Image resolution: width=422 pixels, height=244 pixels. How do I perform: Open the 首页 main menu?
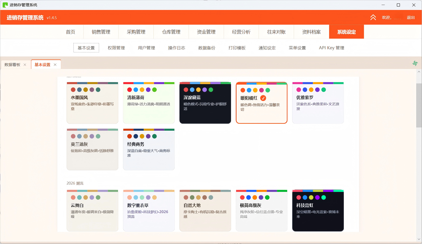click(x=71, y=32)
